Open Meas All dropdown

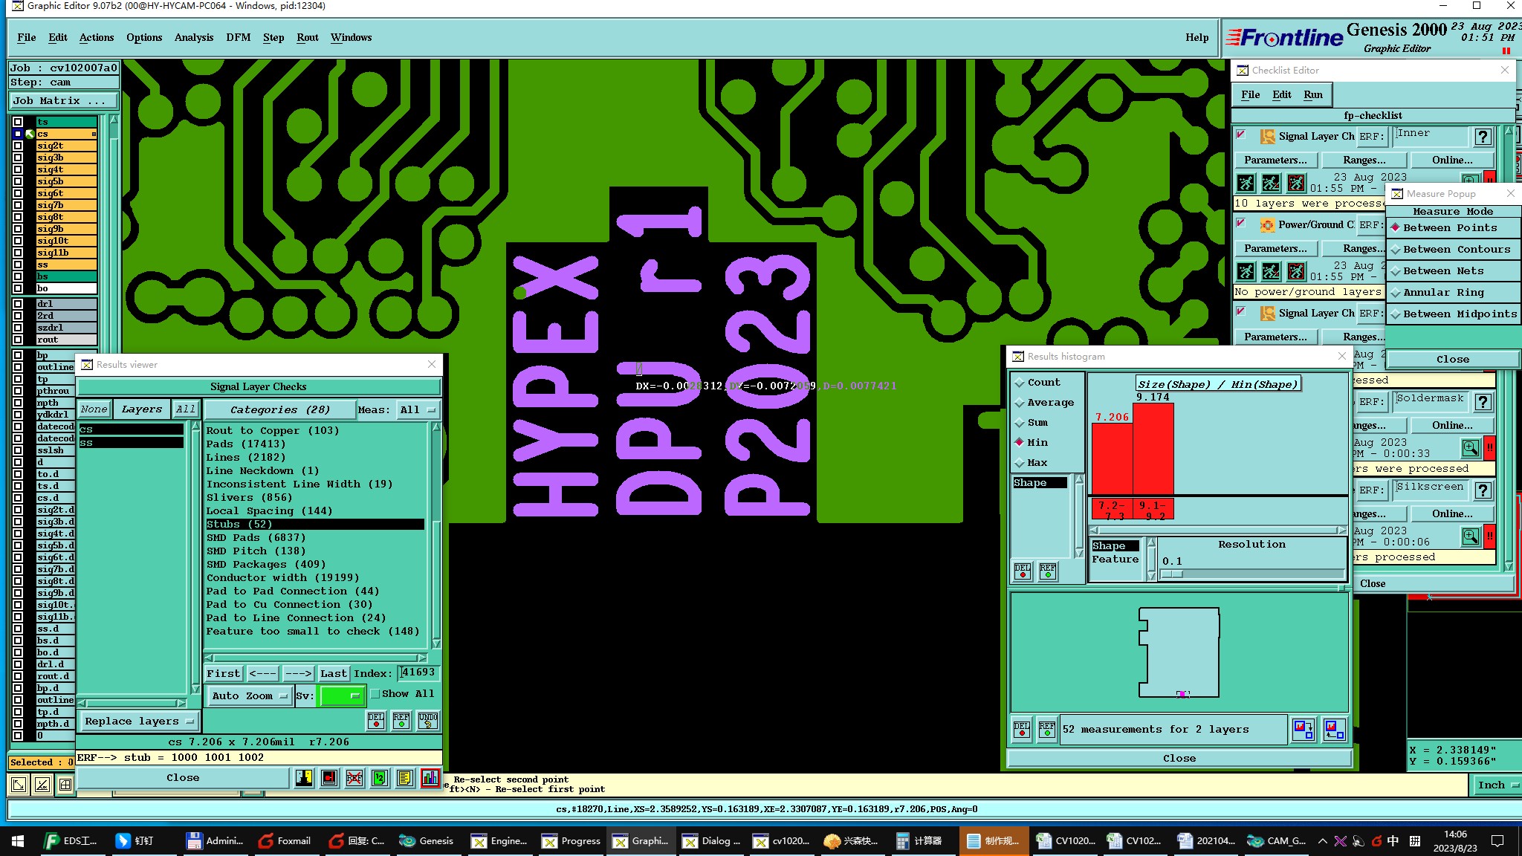click(418, 409)
